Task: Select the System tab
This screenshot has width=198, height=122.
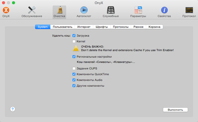Action: coord(43,27)
